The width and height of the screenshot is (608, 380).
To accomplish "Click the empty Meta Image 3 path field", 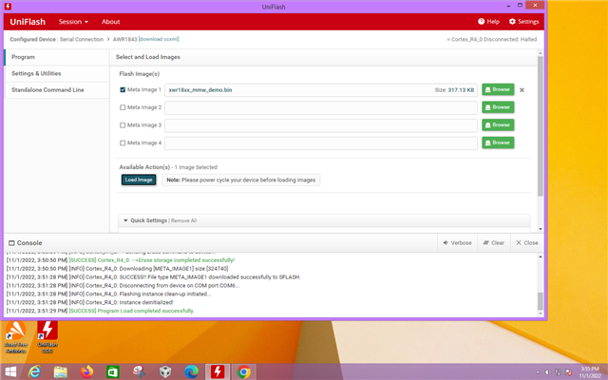I will click(x=321, y=125).
